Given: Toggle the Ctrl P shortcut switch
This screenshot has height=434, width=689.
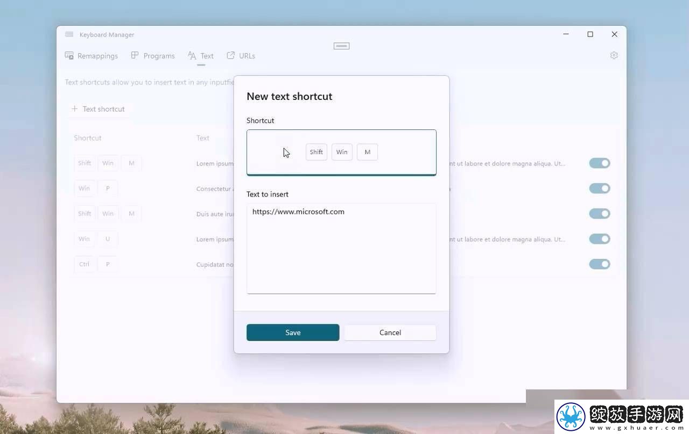Looking at the screenshot, I should click(600, 264).
